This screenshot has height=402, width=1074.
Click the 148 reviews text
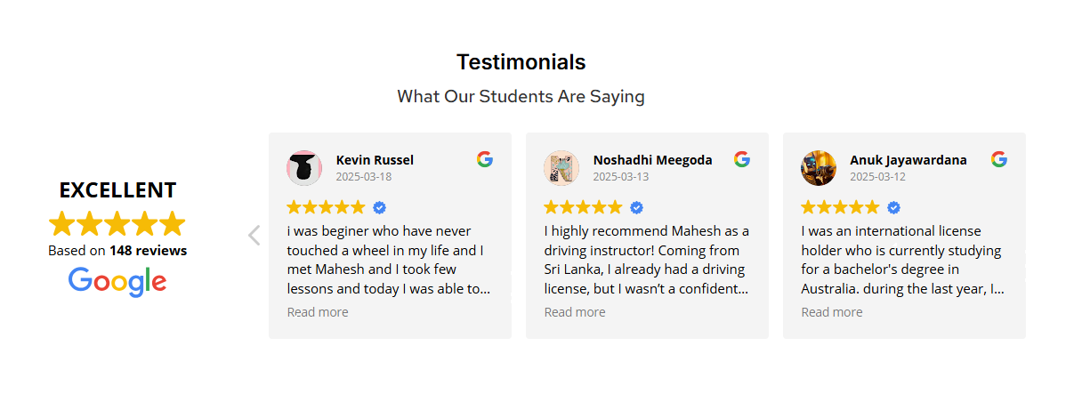[x=148, y=251]
